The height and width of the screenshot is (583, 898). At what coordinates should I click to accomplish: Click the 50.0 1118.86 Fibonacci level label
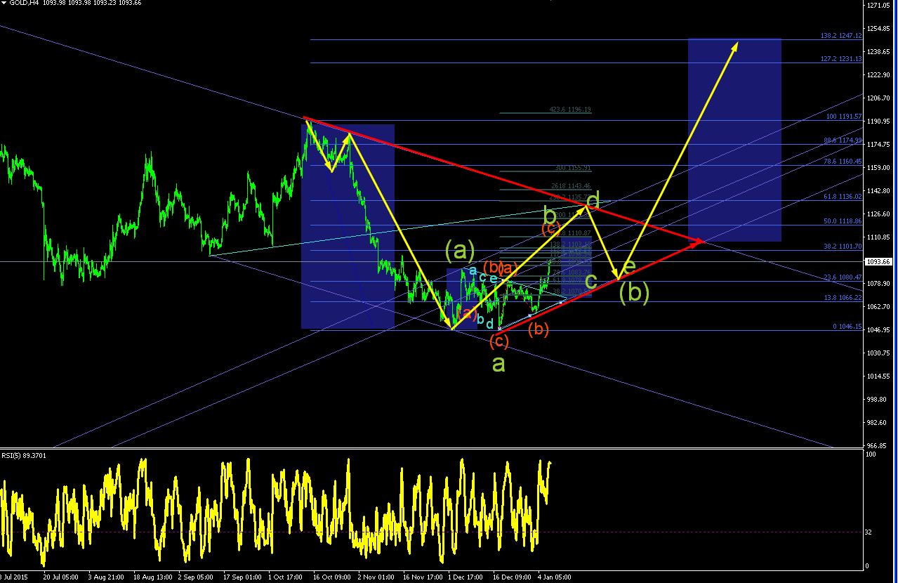tap(843, 221)
